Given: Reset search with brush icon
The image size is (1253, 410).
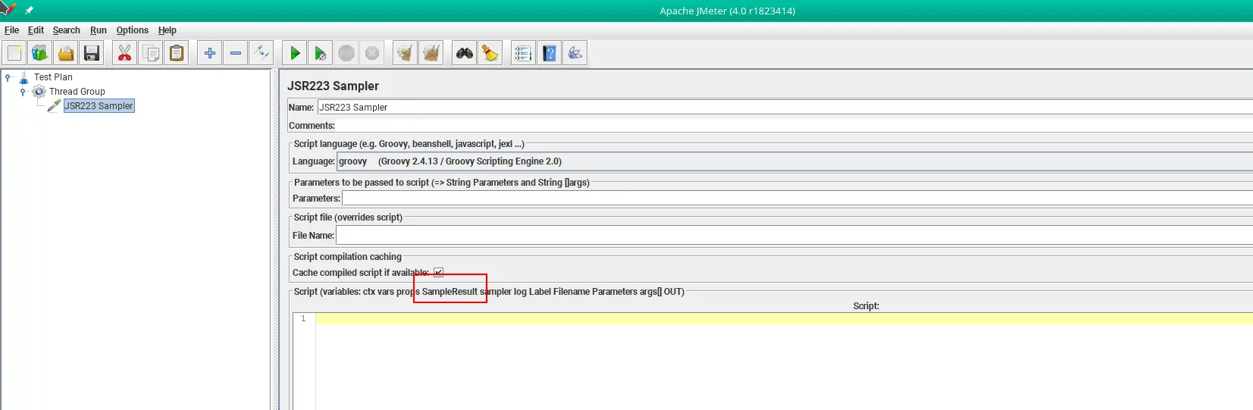Looking at the screenshot, I should [490, 53].
